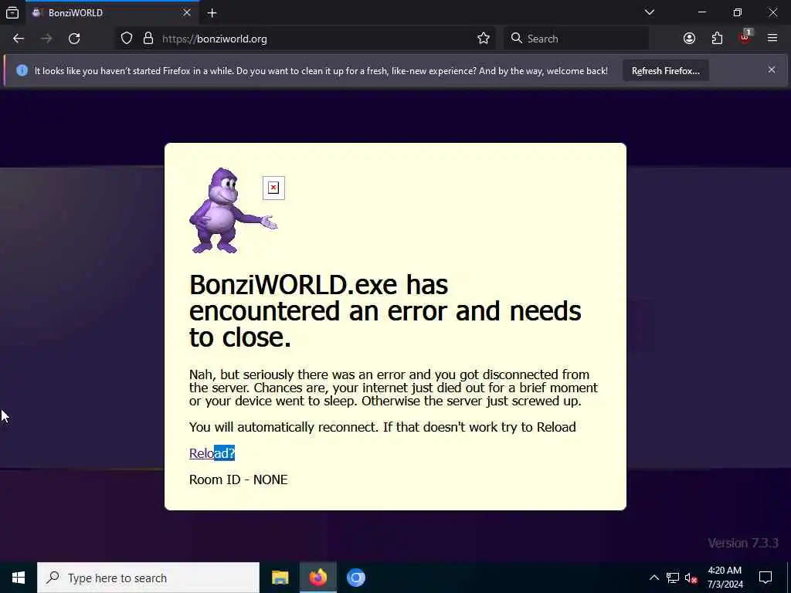
Task: Click the muted volume tray icon
Action: (691, 578)
